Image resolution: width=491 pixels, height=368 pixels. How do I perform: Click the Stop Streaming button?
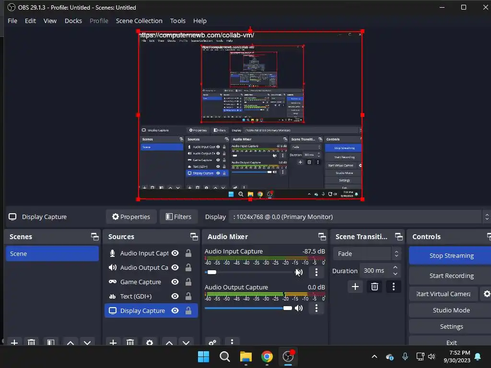point(451,256)
